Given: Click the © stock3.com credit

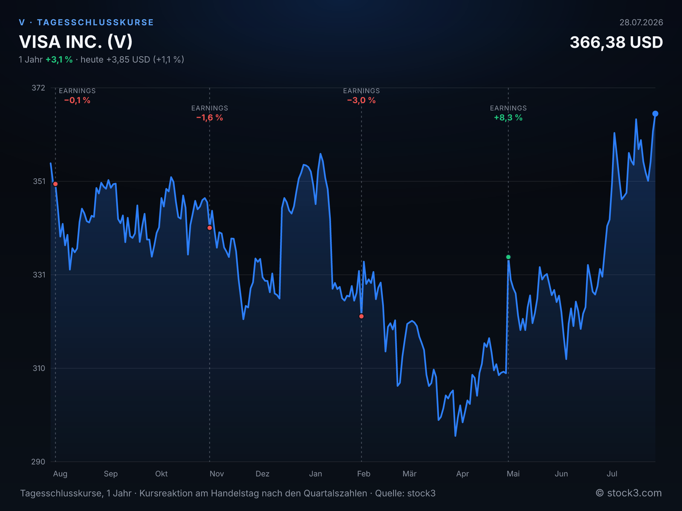Looking at the screenshot, I should coord(629,493).
